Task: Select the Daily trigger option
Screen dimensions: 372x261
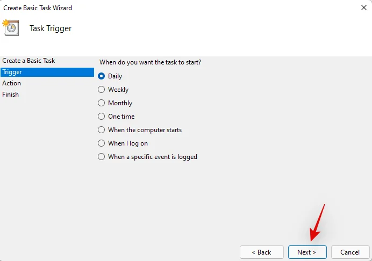Action: [102, 76]
